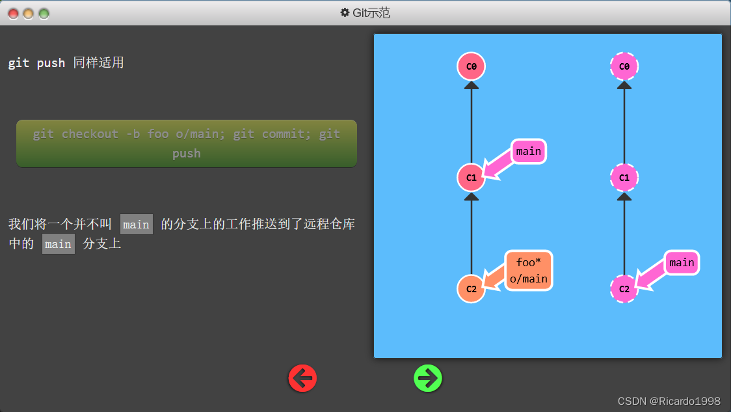Select local orange commit node C2

pos(472,289)
